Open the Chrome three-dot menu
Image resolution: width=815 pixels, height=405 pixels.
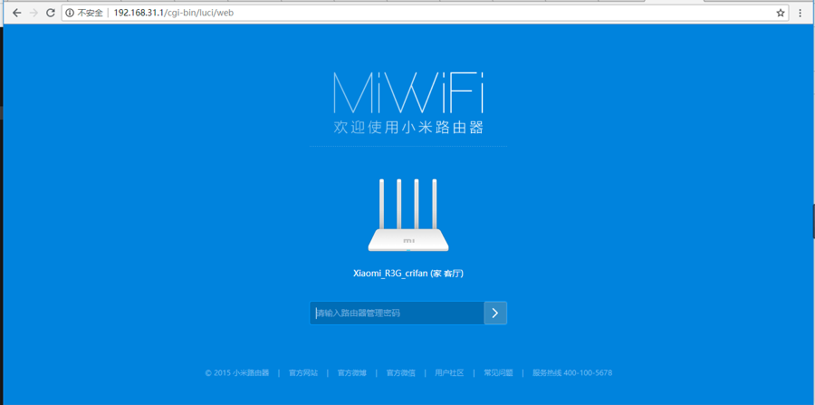tap(800, 13)
